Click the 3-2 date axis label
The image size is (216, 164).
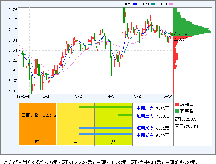point(78,96)
